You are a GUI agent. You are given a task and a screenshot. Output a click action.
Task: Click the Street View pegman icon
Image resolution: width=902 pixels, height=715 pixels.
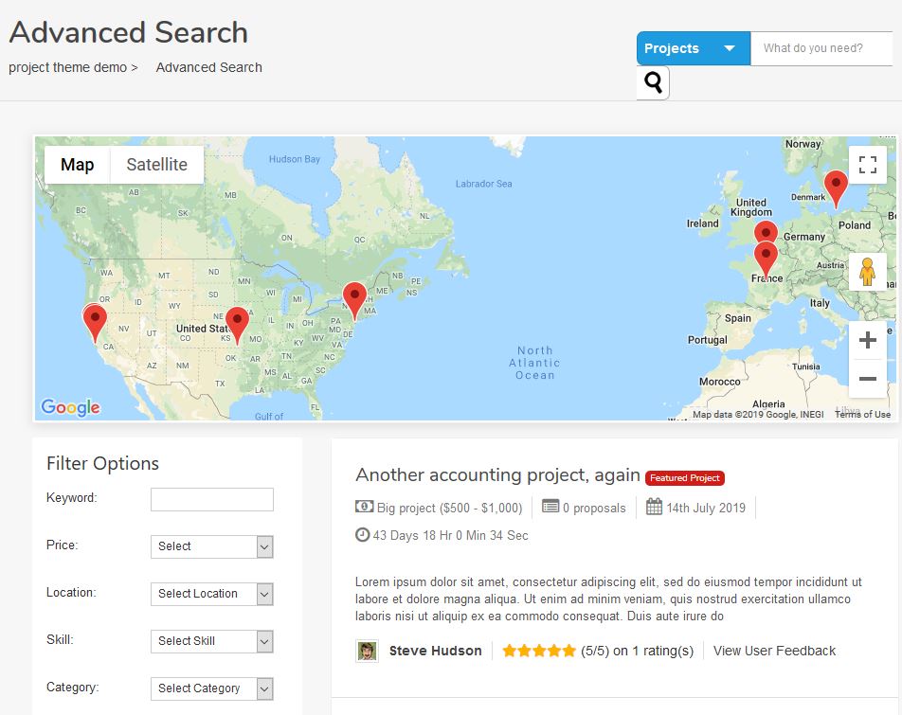point(868,272)
